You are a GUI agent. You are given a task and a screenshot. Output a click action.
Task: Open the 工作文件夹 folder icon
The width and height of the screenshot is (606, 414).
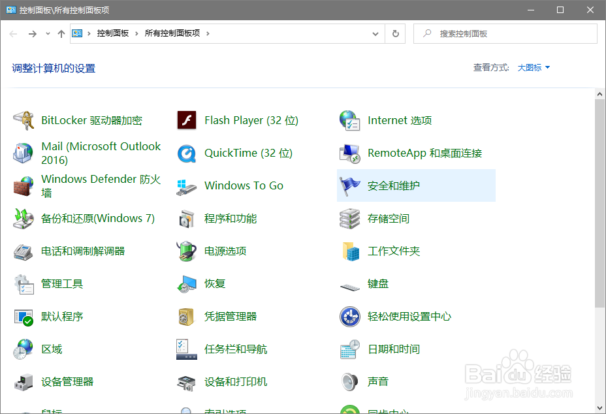click(x=350, y=251)
